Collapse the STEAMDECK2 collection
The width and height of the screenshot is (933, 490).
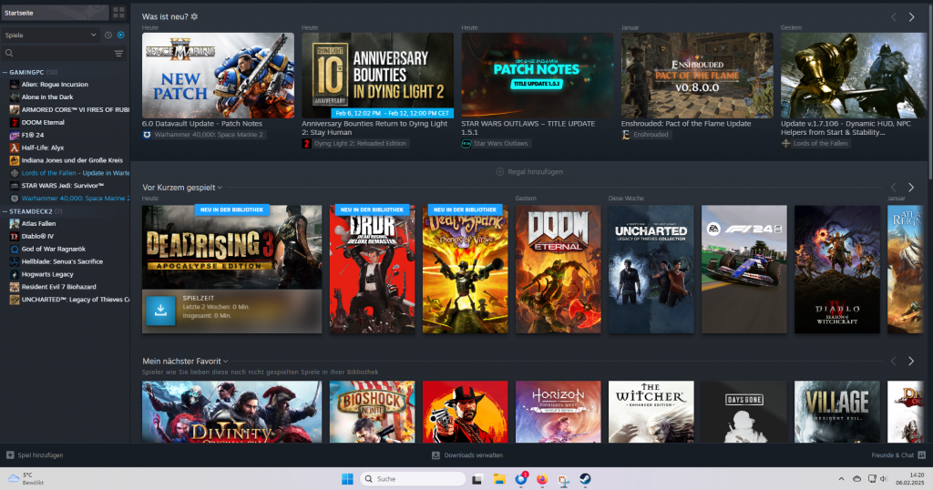(x=5, y=210)
